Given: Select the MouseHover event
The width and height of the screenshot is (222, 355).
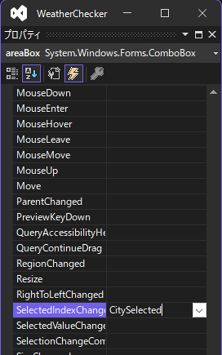Looking at the screenshot, I should [x=44, y=124].
